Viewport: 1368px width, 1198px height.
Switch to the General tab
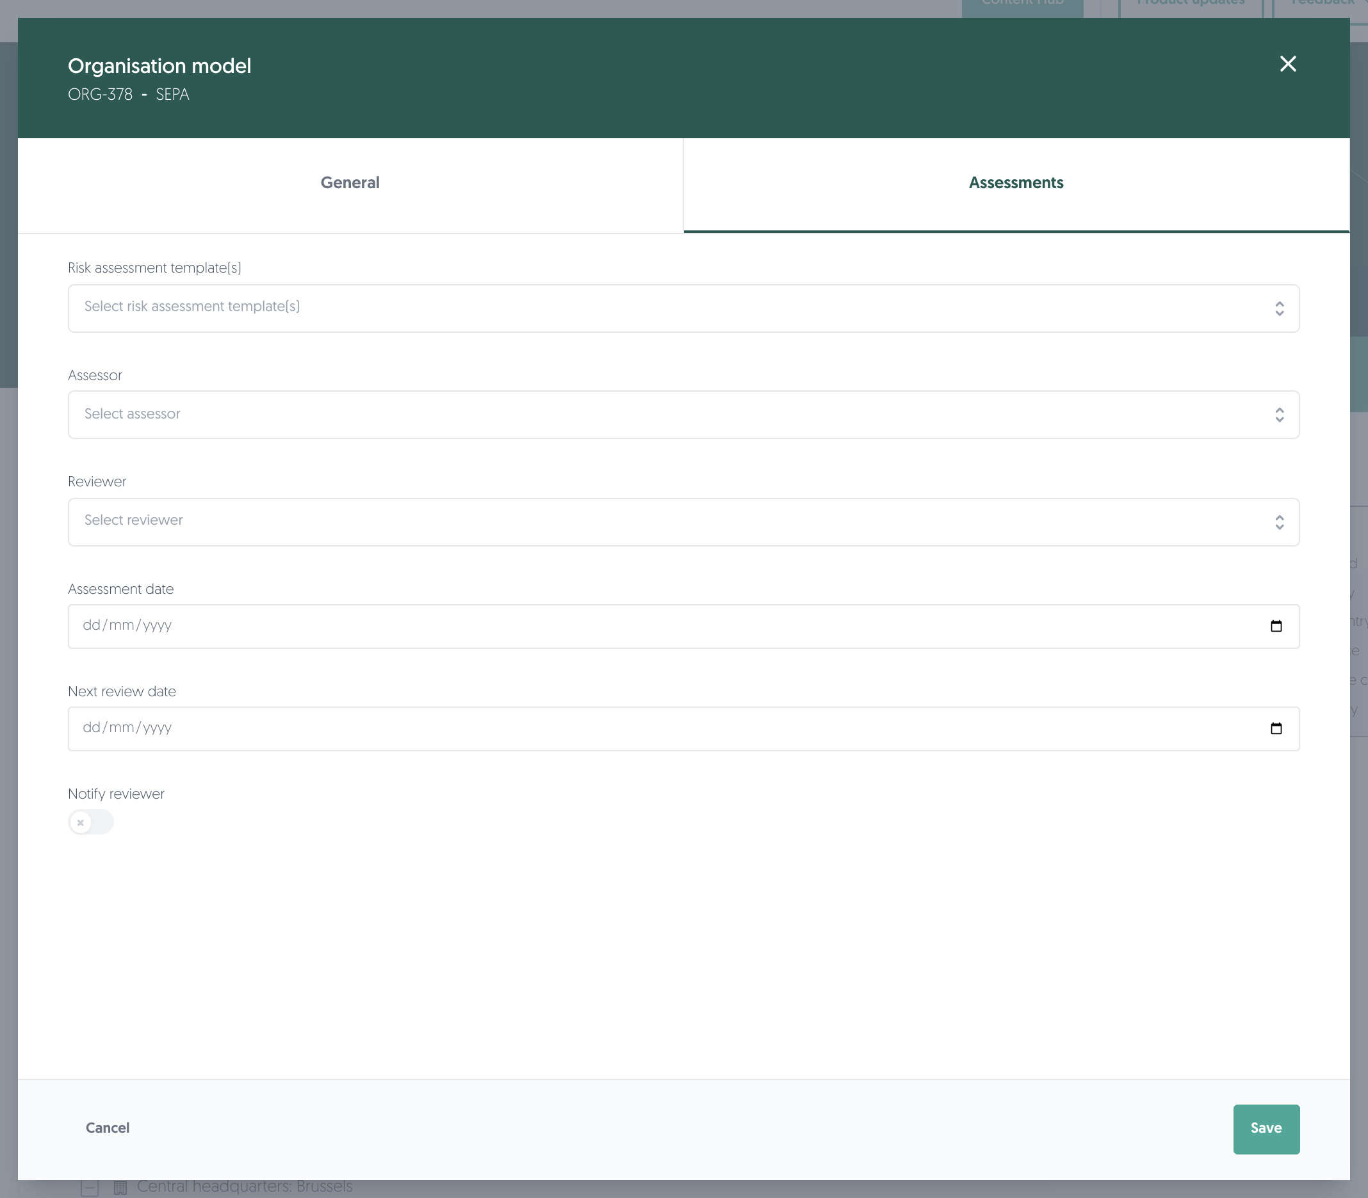(350, 185)
